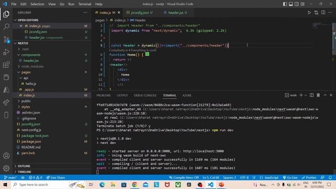Open README.md in the file tree
The width and height of the screenshot is (336, 189).
[x=52, y=147]
